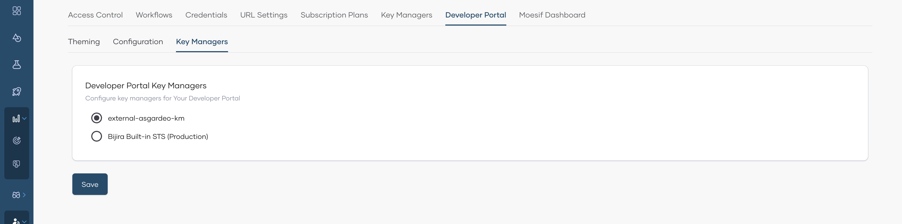Image resolution: width=902 pixels, height=224 pixels.
Task: Open the Subscription Plans section
Action: [x=334, y=15]
